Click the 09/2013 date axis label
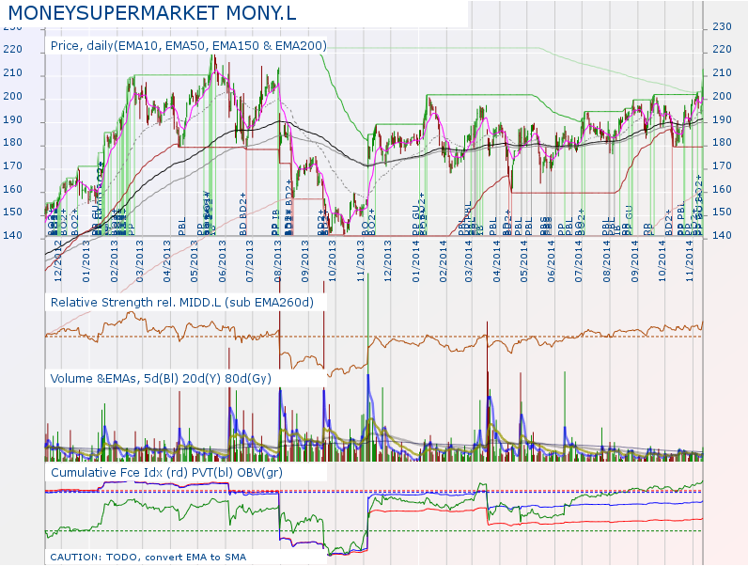This screenshot has height=566, width=748. tap(304, 261)
